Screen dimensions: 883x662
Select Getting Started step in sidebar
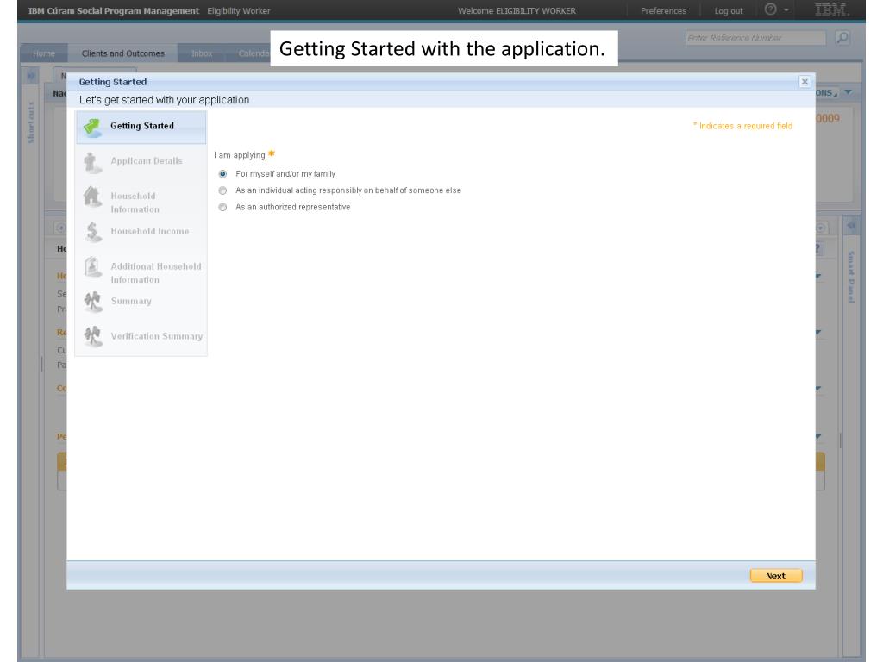tap(141, 128)
